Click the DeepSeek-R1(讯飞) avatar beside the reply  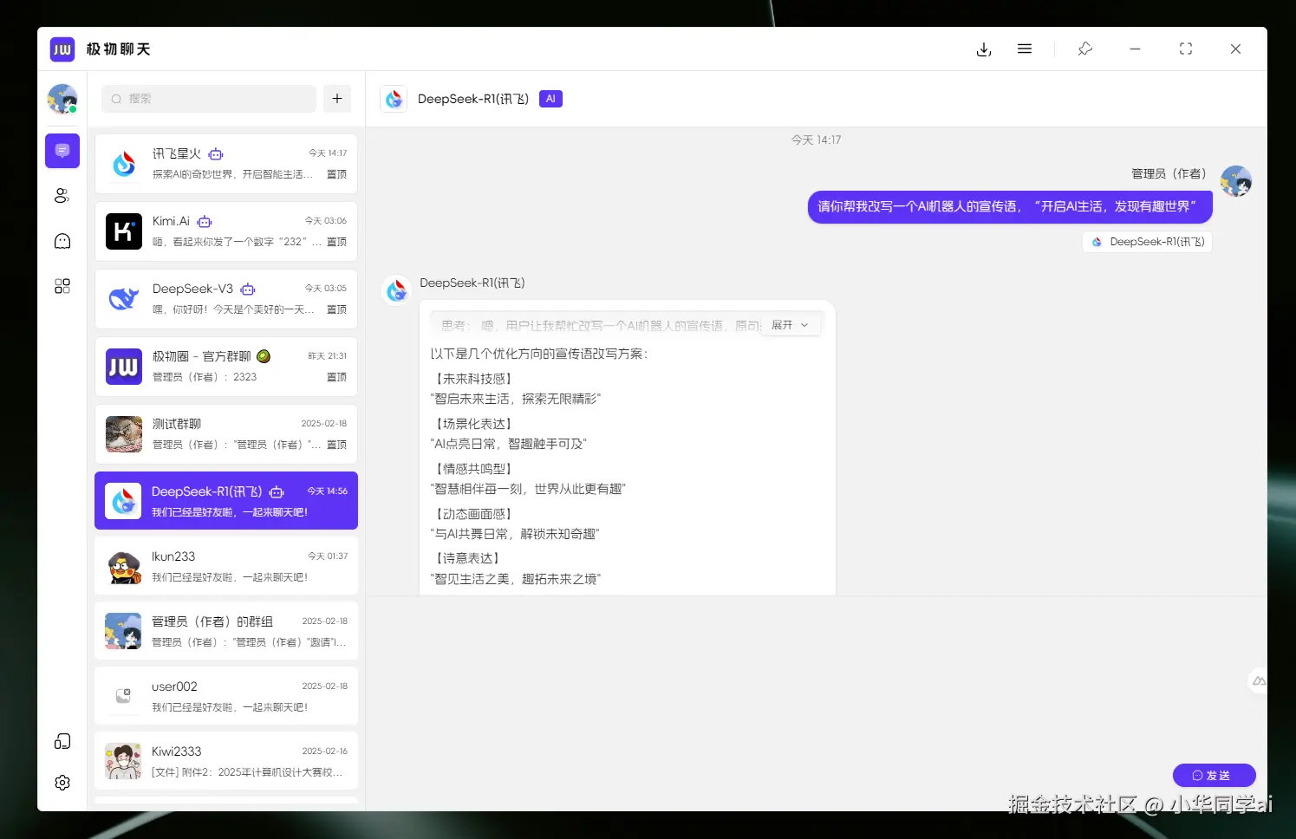click(396, 290)
